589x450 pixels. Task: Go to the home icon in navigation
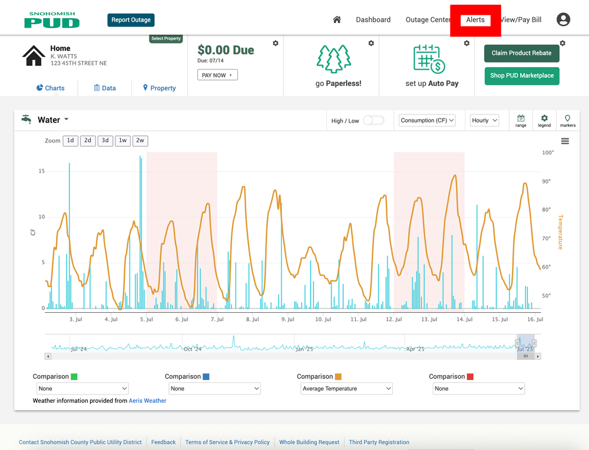[337, 19]
